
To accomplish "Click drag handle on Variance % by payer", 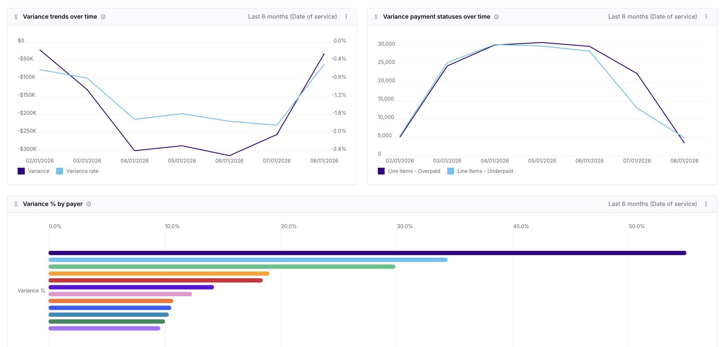I will [16, 204].
